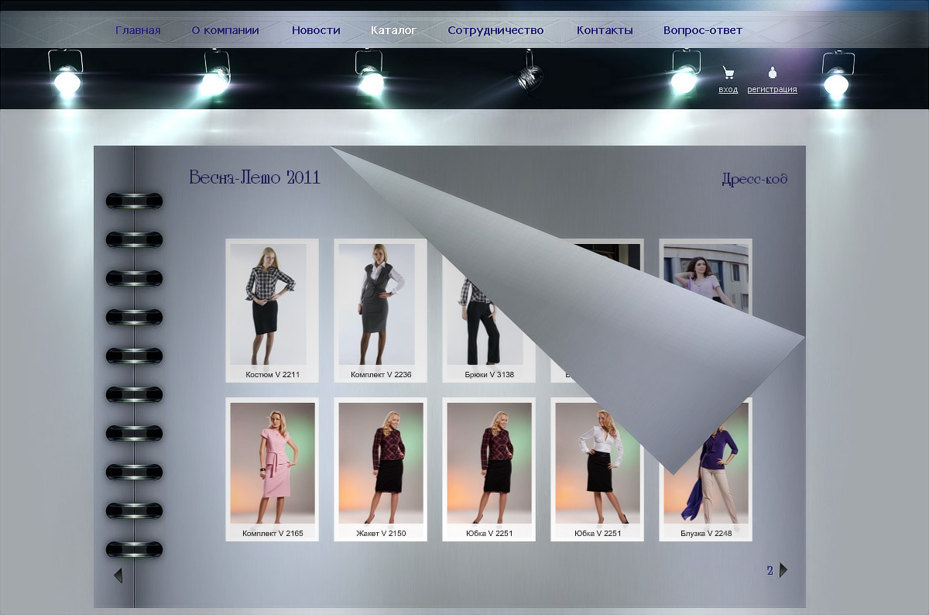Click the Комплект V 2236 caption
Image resolution: width=929 pixels, height=615 pixels.
coord(381,374)
